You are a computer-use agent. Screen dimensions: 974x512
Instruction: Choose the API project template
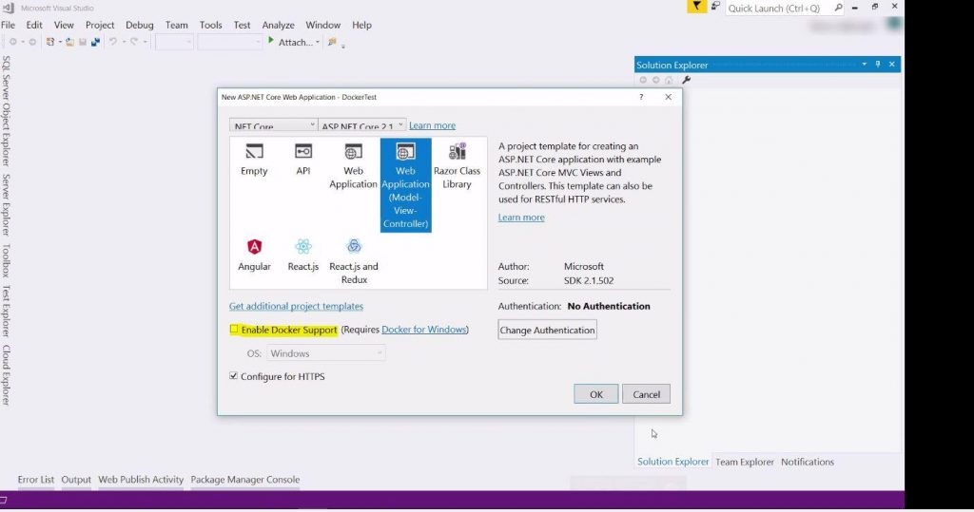point(303,160)
